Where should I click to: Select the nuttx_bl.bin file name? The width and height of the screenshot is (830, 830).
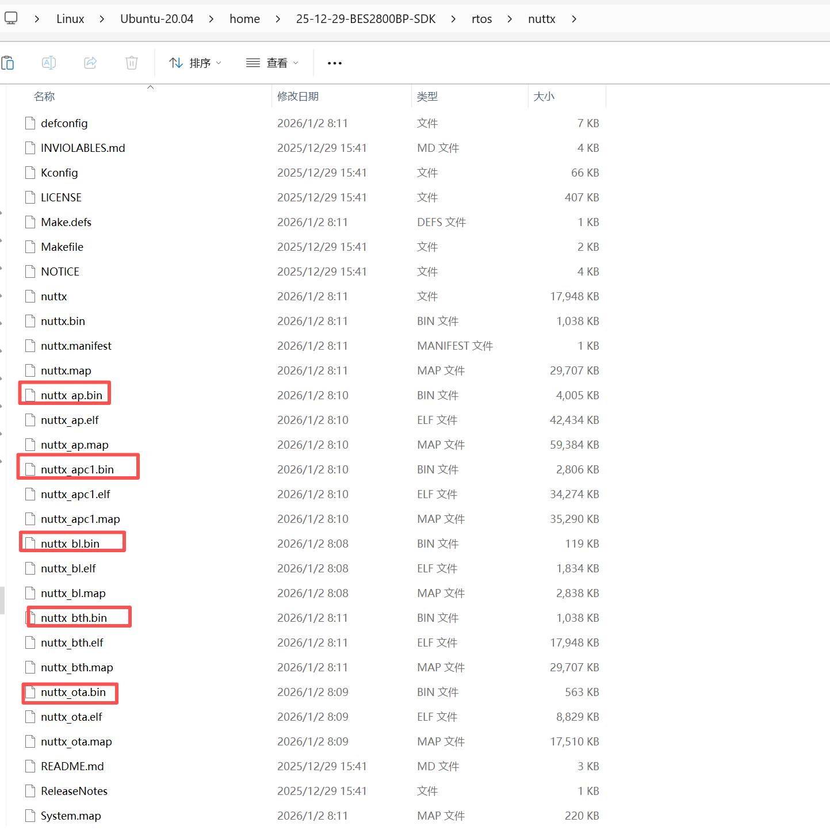[70, 544]
